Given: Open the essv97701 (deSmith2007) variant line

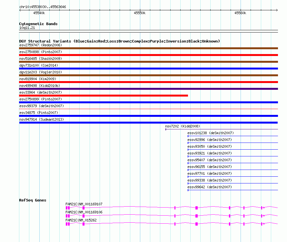Looking at the screenshot, I should click(233, 177).
